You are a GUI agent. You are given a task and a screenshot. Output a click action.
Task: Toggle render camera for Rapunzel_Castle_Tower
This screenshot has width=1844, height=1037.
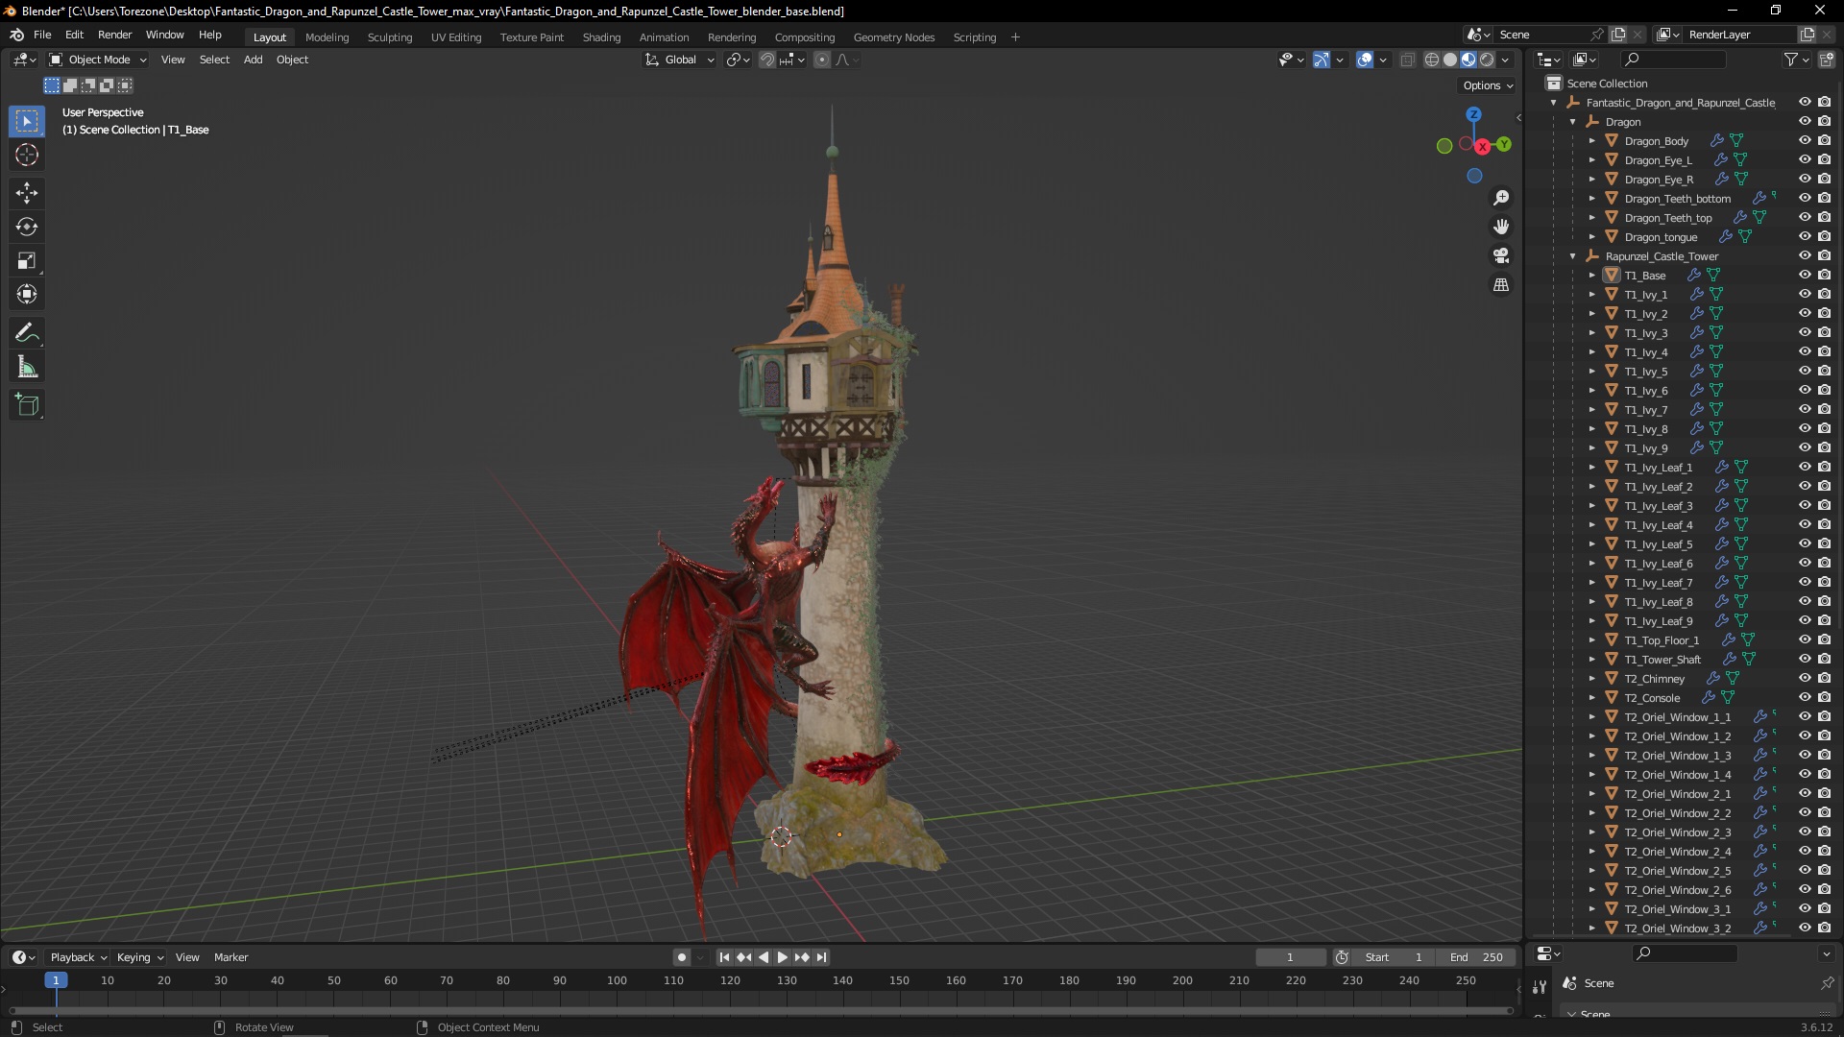tap(1824, 255)
